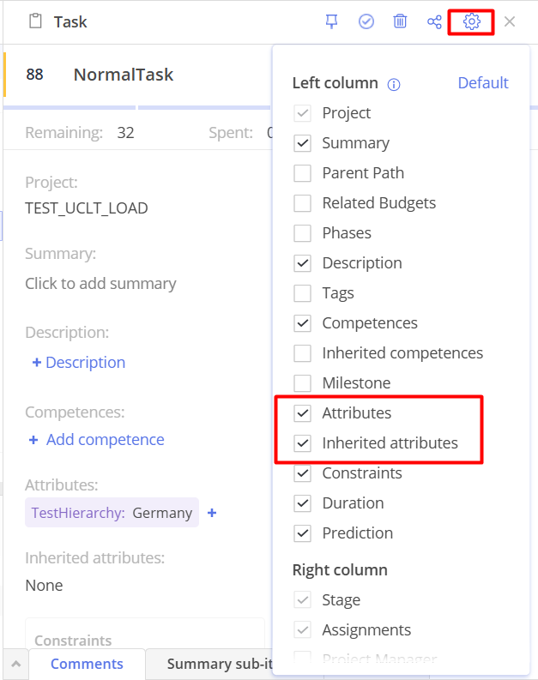The image size is (538, 680).
Task: Open the Summary sub-items tab
Action: pyautogui.click(x=209, y=664)
